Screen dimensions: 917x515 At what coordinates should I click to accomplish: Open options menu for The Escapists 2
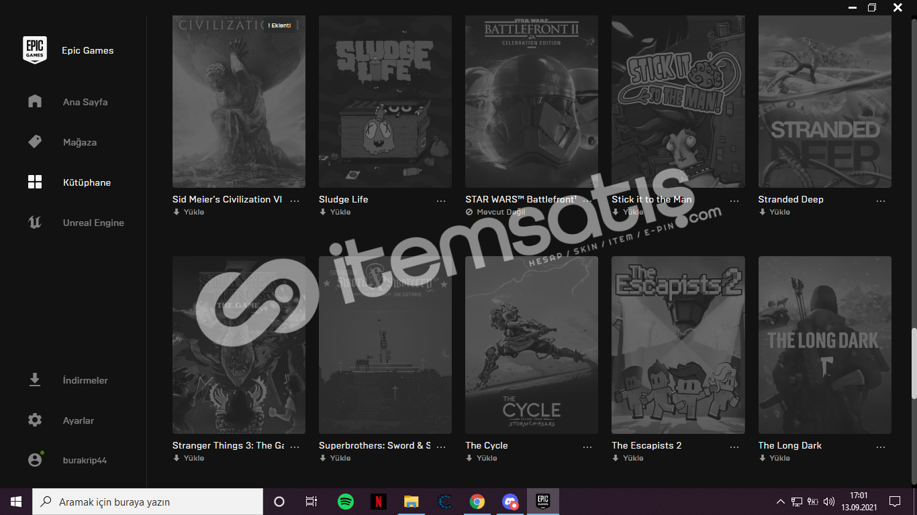(x=734, y=447)
